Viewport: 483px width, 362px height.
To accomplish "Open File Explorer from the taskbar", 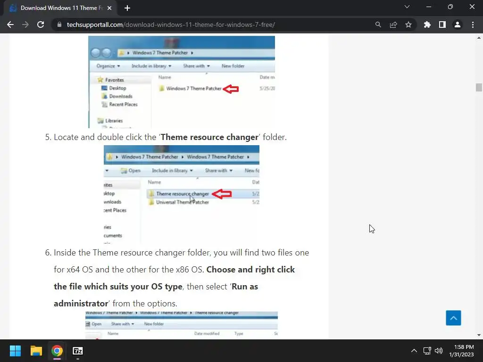I will pyautogui.click(x=36, y=351).
